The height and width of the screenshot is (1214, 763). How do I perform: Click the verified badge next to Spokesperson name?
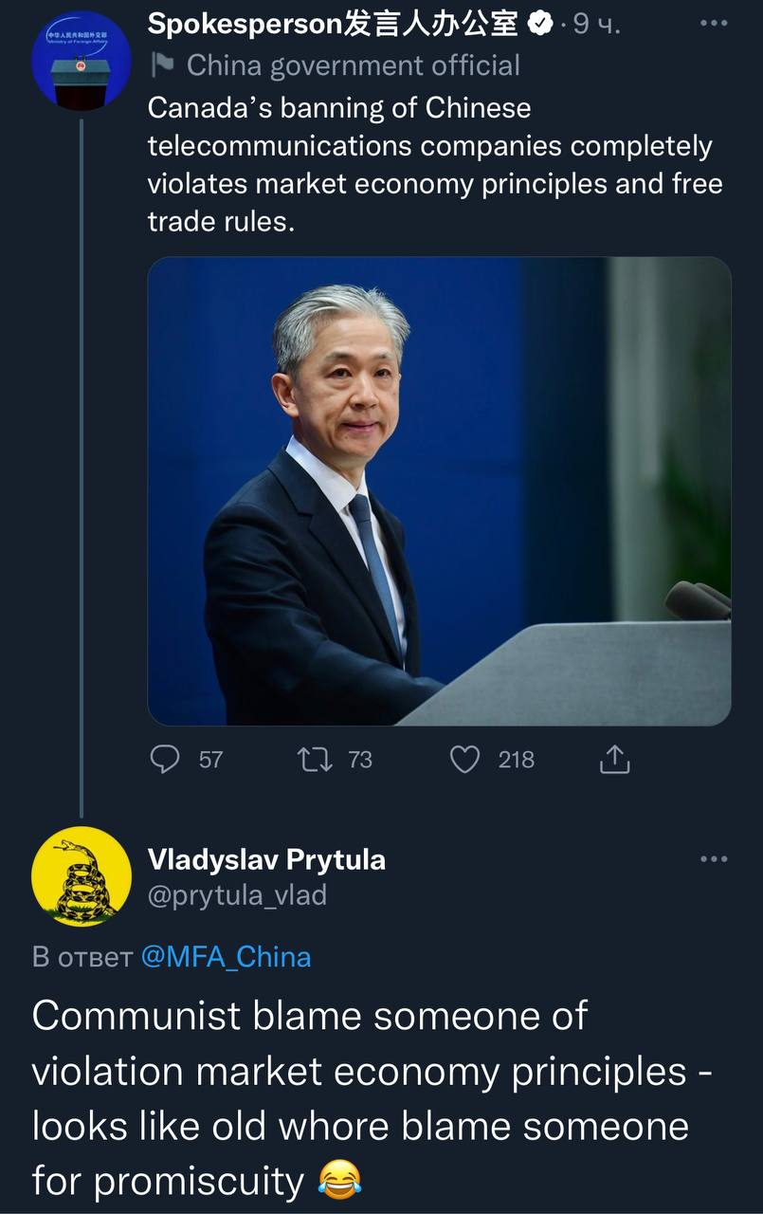[x=540, y=25]
